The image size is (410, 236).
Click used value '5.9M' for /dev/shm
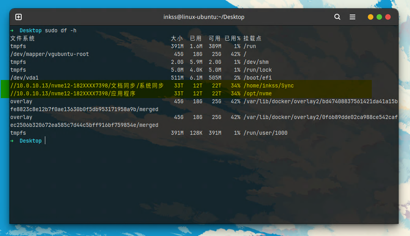coord(196,62)
